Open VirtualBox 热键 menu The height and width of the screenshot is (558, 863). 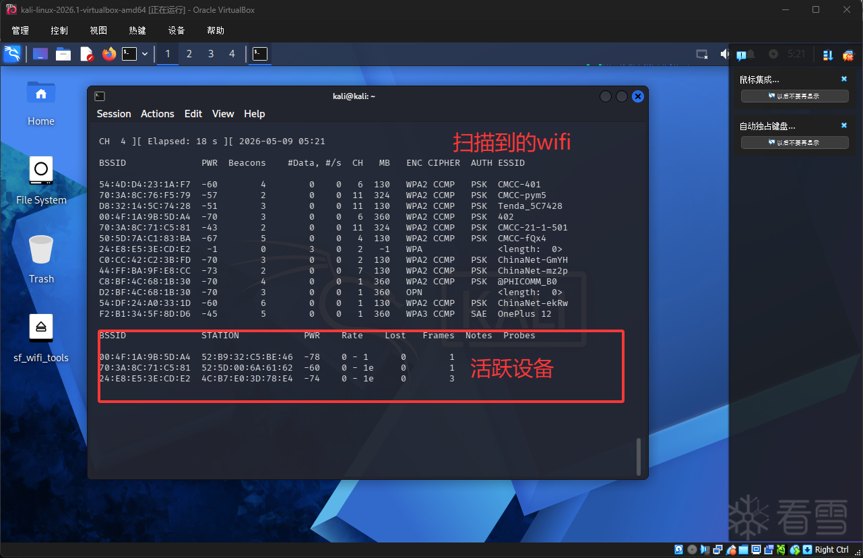click(137, 30)
